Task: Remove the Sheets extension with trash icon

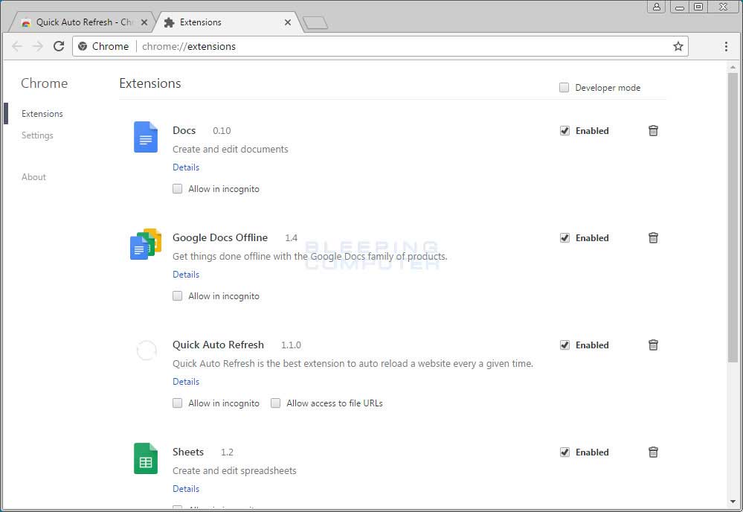Action: point(653,452)
